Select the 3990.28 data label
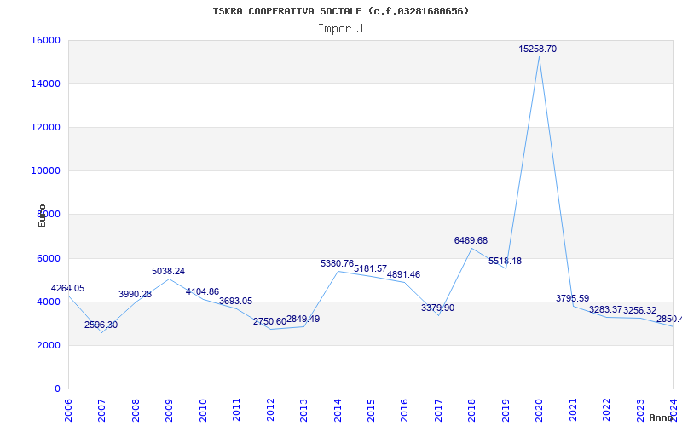The height and width of the screenshot is (426, 682). point(135,294)
